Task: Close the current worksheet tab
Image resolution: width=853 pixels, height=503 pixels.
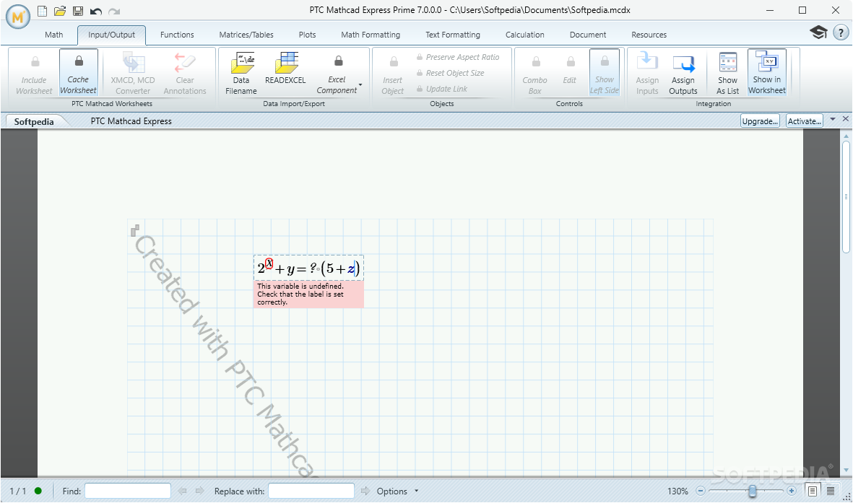Action: click(x=845, y=118)
